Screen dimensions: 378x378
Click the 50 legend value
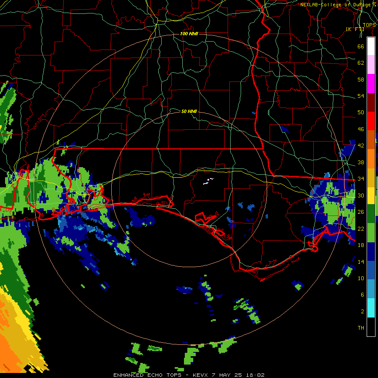pos(361,112)
